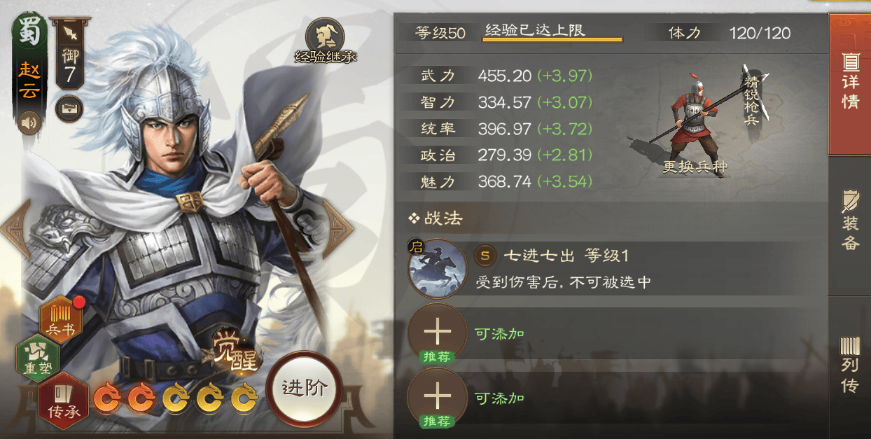Open the 经验继承 experience inheritance icon
Image resolution: width=871 pixels, height=439 pixels.
pos(325,41)
